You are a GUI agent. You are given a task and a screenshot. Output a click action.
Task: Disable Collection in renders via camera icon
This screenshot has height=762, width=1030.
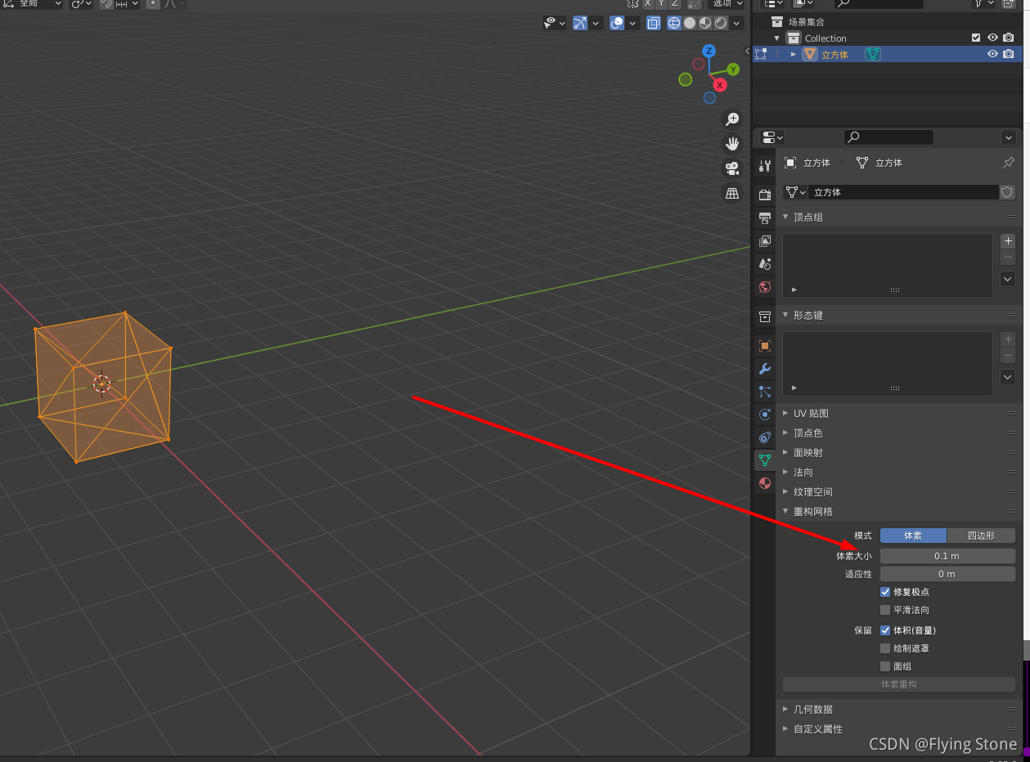coord(1009,38)
